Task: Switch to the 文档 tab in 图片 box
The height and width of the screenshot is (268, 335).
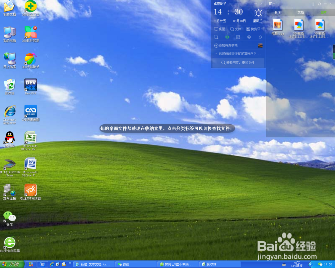Action: (x=300, y=12)
